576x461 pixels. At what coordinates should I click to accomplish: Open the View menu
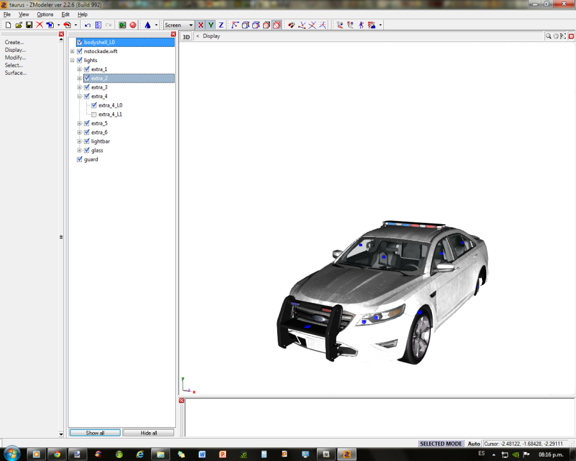click(24, 14)
